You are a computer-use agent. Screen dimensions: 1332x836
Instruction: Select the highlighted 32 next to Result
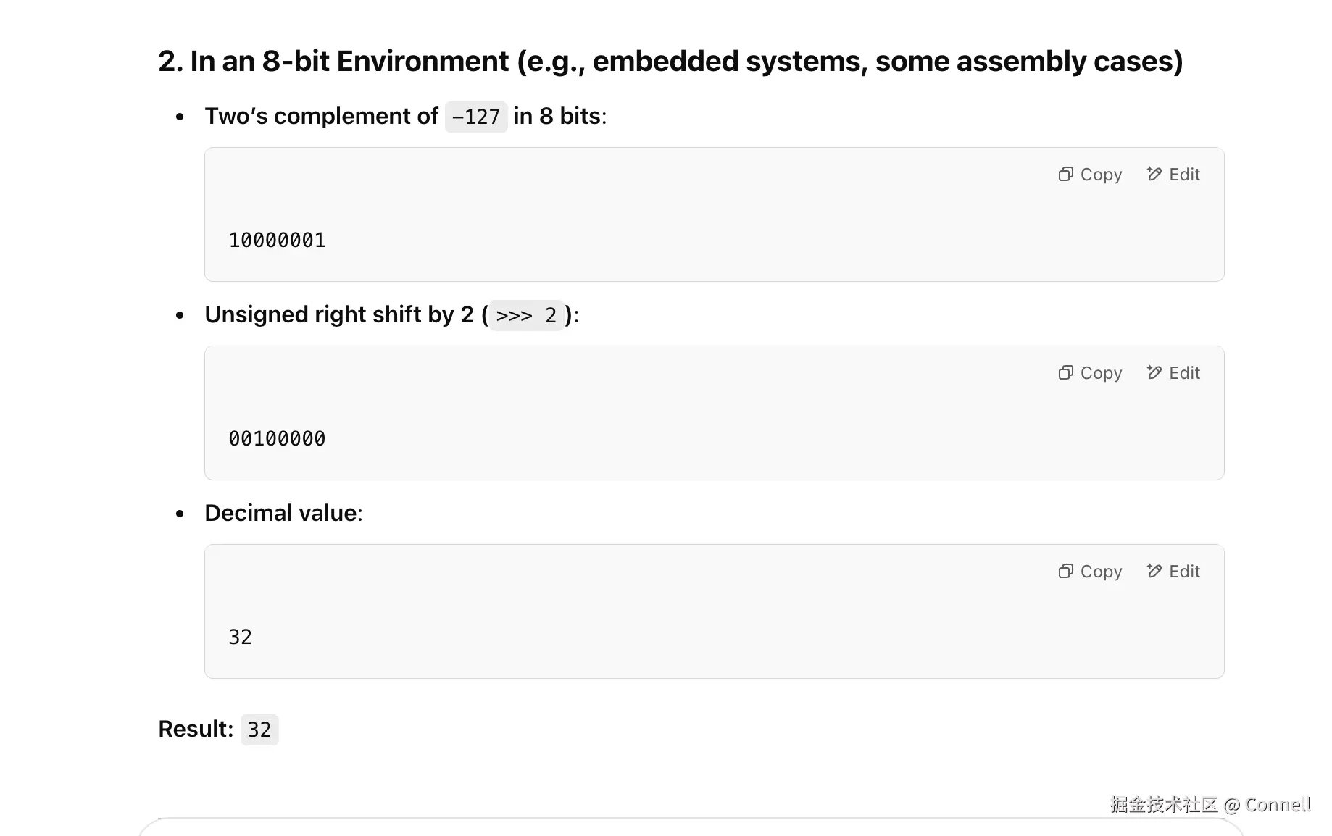259,730
